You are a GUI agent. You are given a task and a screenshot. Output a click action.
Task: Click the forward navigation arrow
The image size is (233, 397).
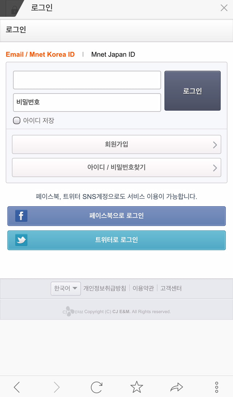point(57,387)
